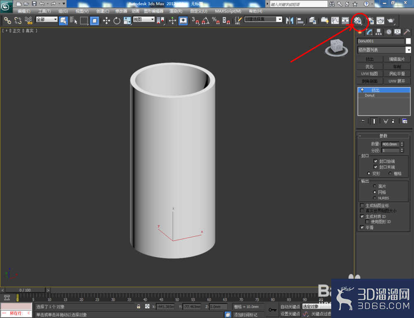Viewport: 414px width, 318px height.
Task: Click the 数量 value input field
Action: pyautogui.click(x=390, y=144)
